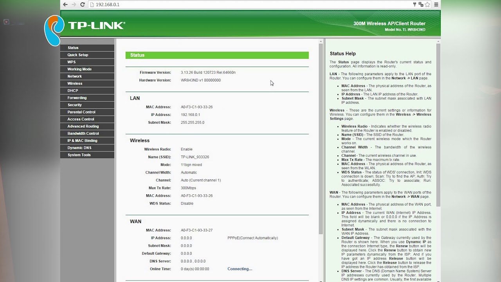Click the Connecting... status text

[240, 269]
